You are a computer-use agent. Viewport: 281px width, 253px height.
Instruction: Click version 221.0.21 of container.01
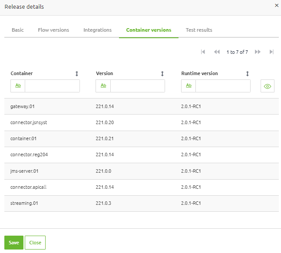pyautogui.click(x=105, y=138)
